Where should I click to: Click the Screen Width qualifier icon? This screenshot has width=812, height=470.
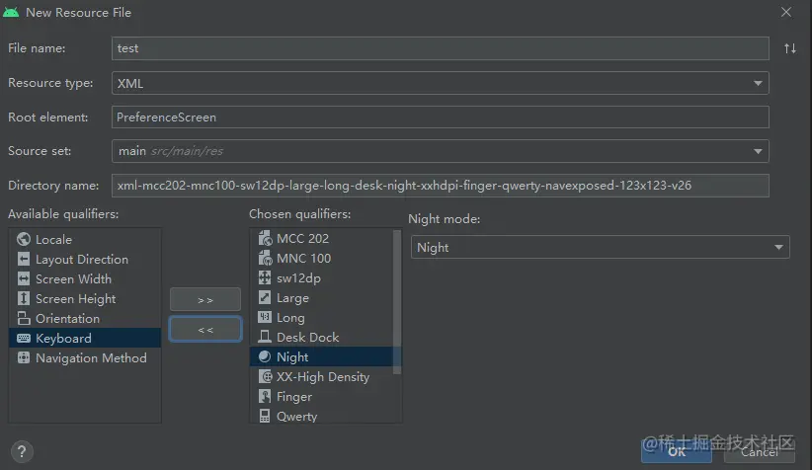pyautogui.click(x=24, y=278)
